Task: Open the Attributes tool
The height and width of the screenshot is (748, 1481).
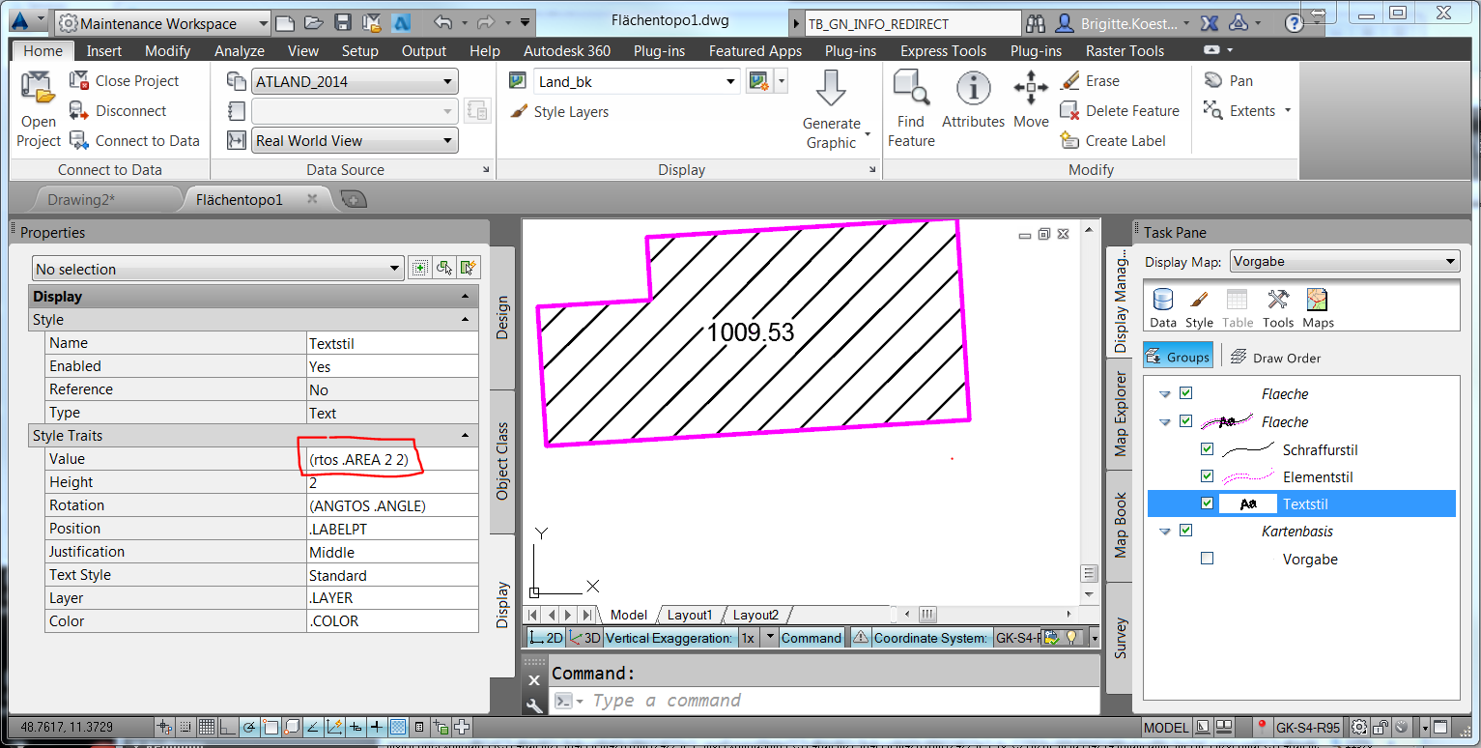Action: click(973, 101)
